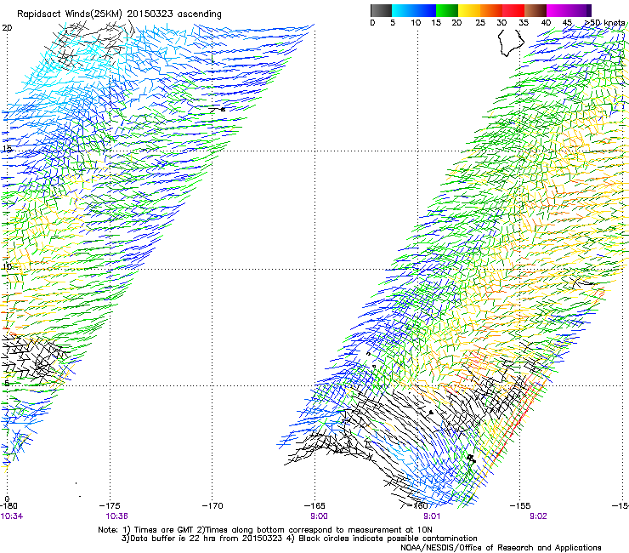Click the title 'Rapidscat Winds(25KM) 20150323 ascending'
Image resolution: width=629 pixels, height=553 pixels.
[119, 14]
